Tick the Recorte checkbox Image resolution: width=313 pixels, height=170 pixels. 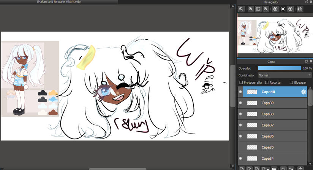click(x=267, y=83)
